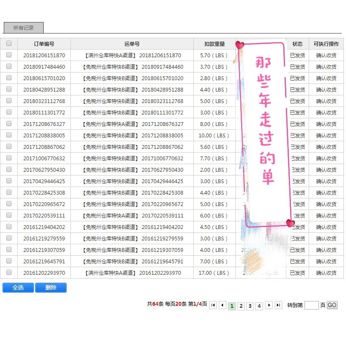The height and width of the screenshot is (346, 346).
Task: Check the checkbox for order 20181206151870
Action: pos(9,55)
